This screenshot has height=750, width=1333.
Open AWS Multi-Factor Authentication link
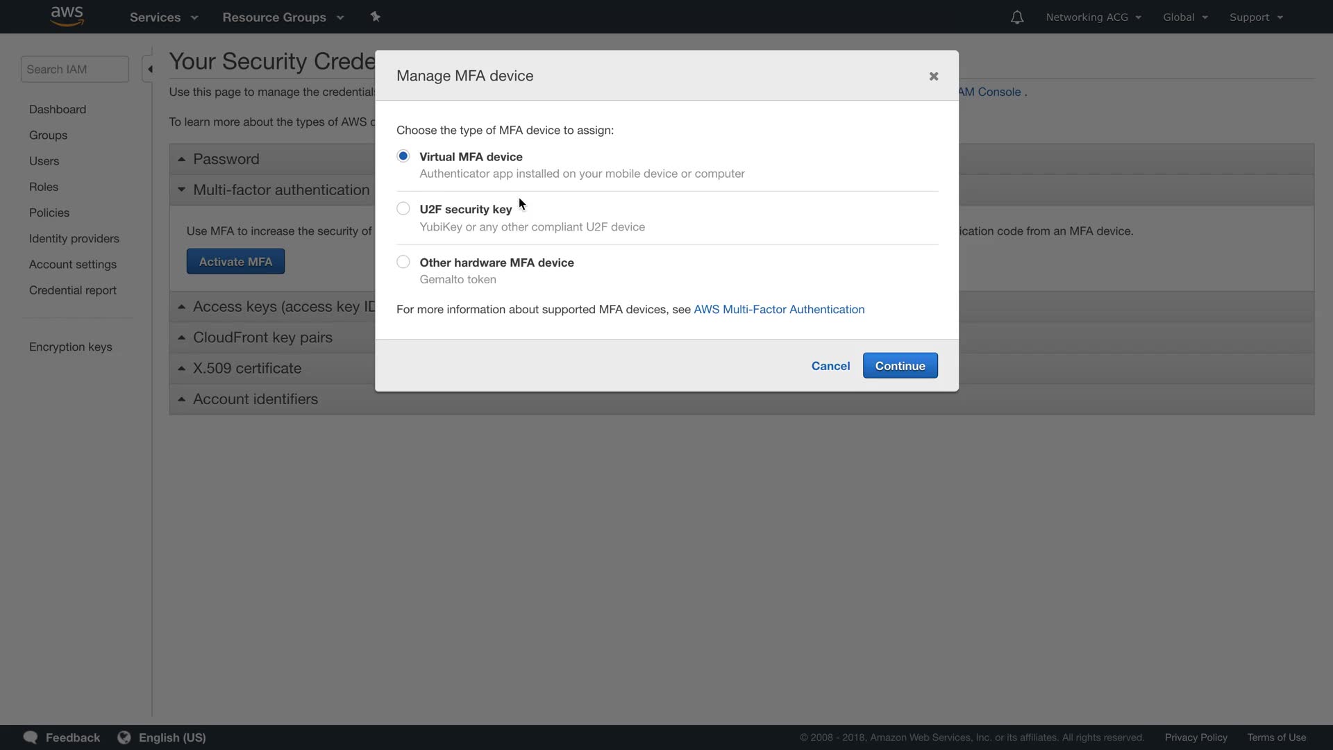pos(778,310)
